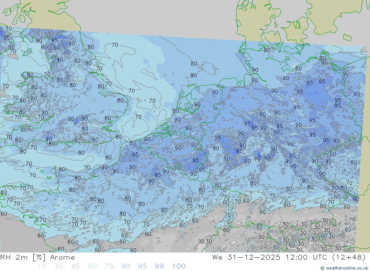Screen dimensions: 370x271
Task: Click the '(12+48)' forecast run text
Action: pyautogui.click(x=349, y=257)
